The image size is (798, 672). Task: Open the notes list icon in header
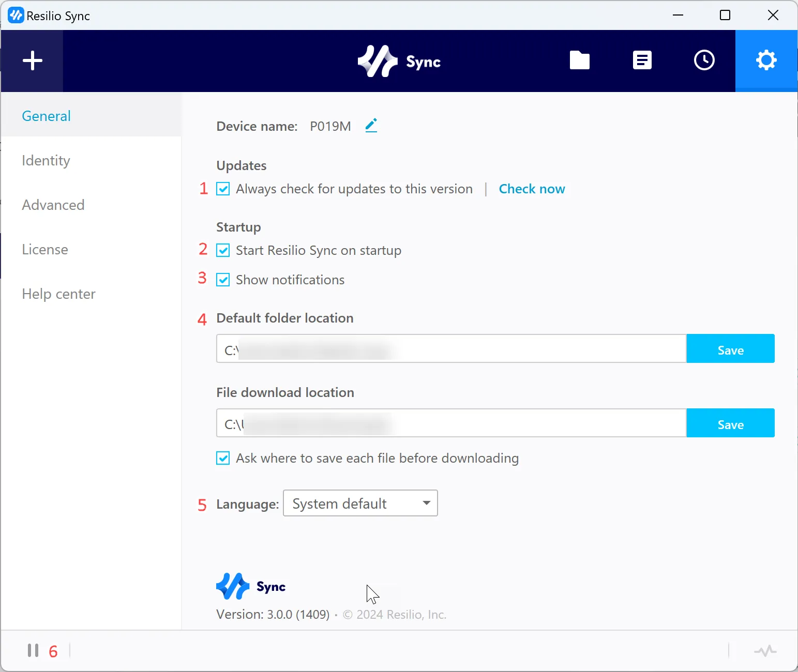[x=642, y=60]
